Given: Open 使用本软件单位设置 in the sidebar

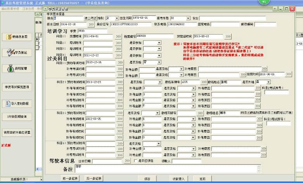Looking at the screenshot, I should tap(17, 132).
